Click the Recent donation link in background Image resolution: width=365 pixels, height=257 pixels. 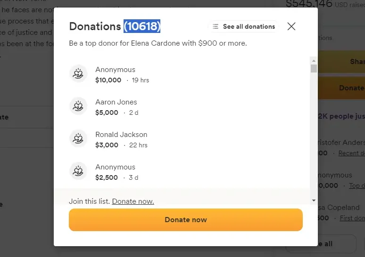coord(351,153)
